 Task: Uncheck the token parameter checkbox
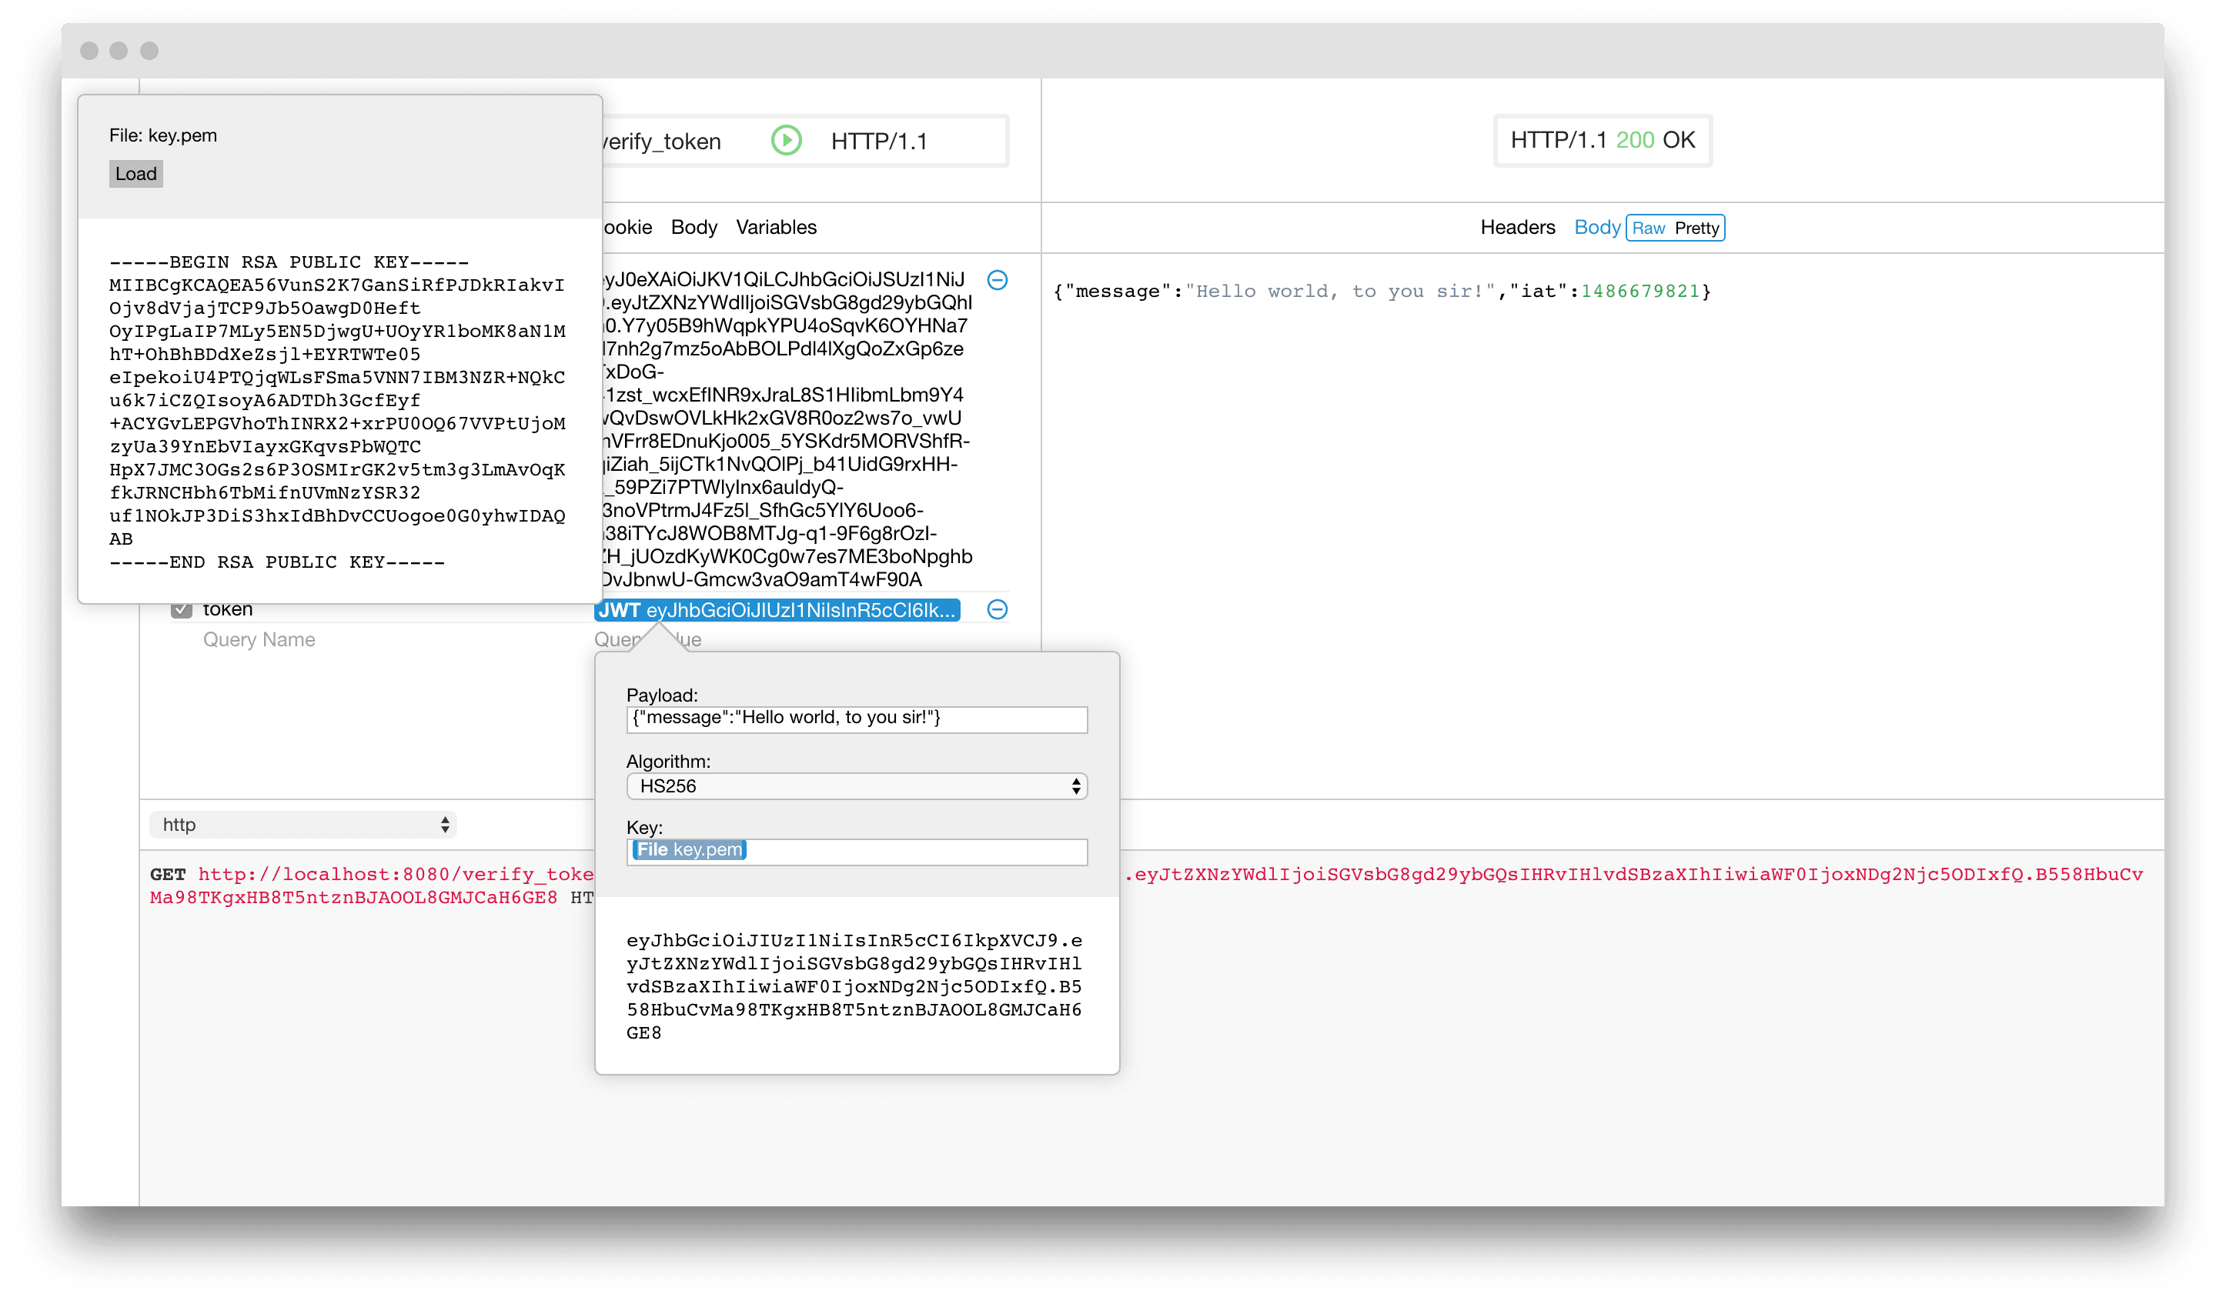[182, 609]
